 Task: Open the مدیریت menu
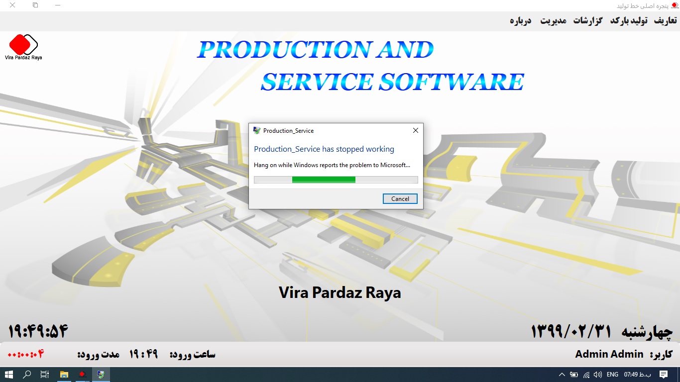point(553,21)
